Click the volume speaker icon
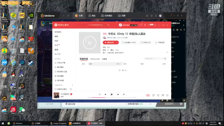 (158, 95)
